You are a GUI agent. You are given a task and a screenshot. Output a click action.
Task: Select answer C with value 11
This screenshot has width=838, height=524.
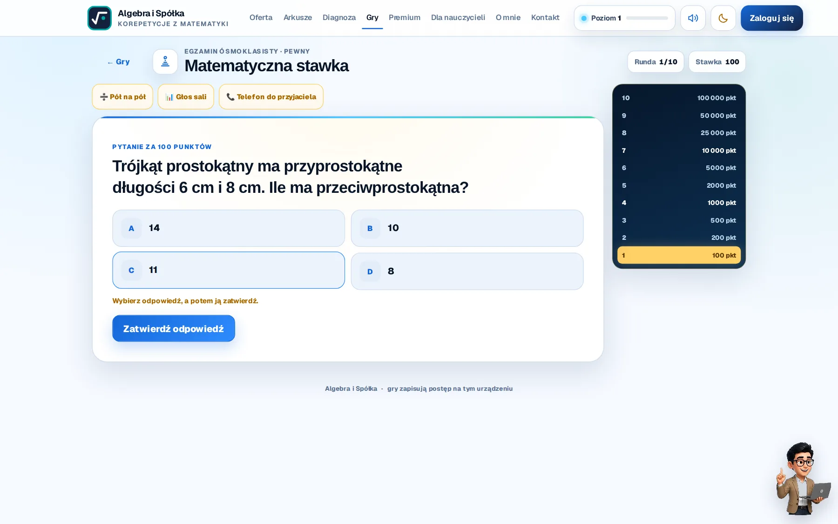[229, 270]
